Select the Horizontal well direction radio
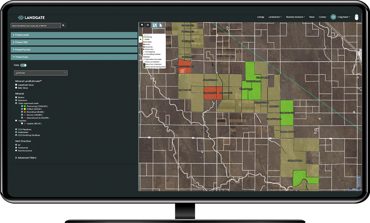Viewport: 370px width, 223px height. (x=16, y=148)
